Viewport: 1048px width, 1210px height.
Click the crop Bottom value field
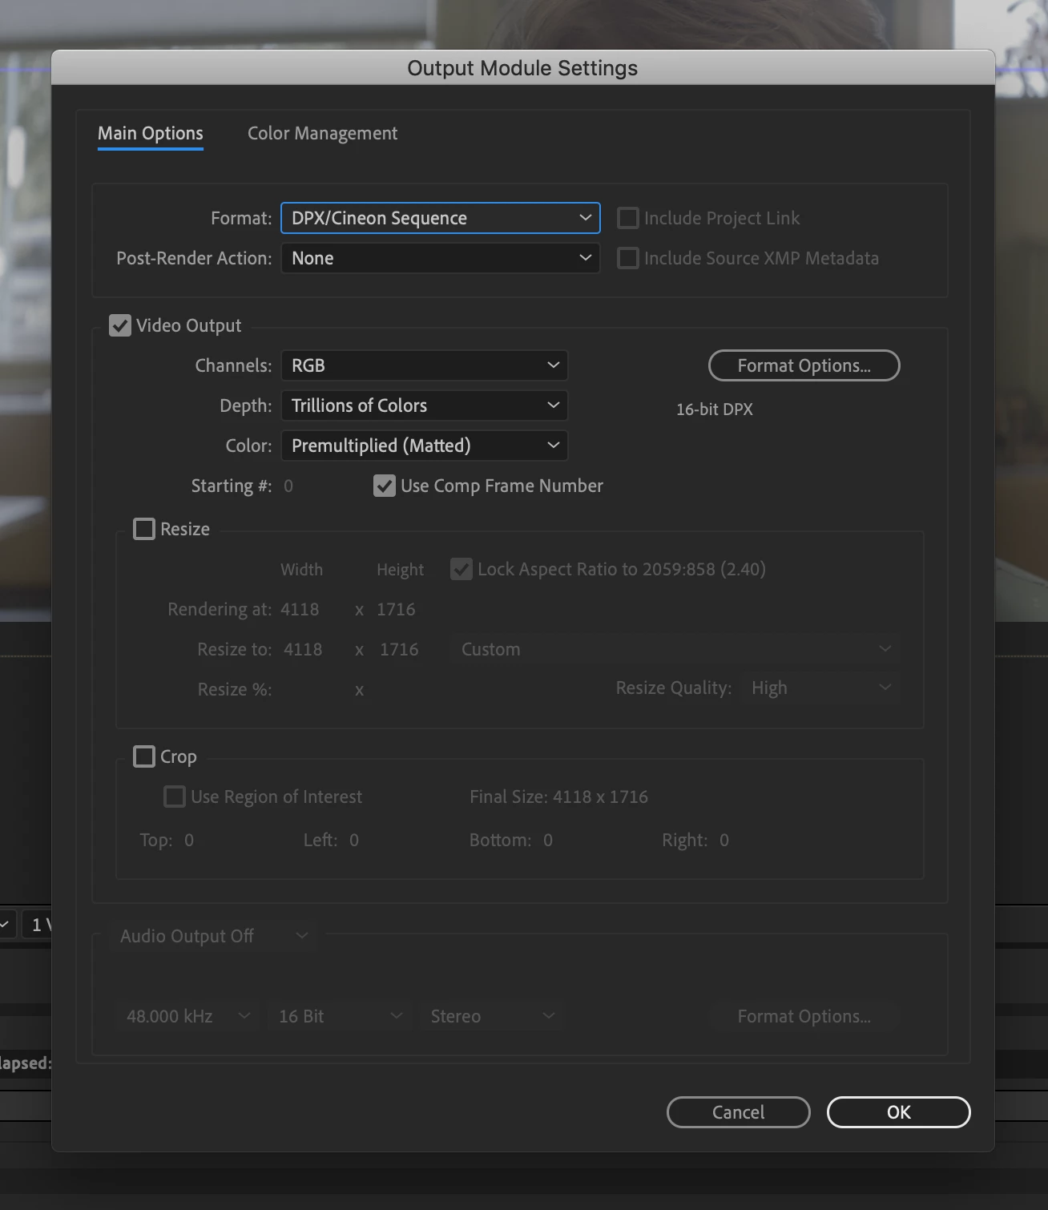548,841
